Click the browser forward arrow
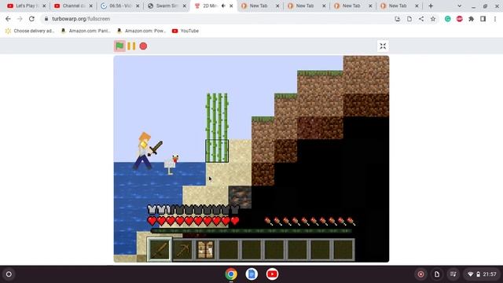 [x=20, y=19]
